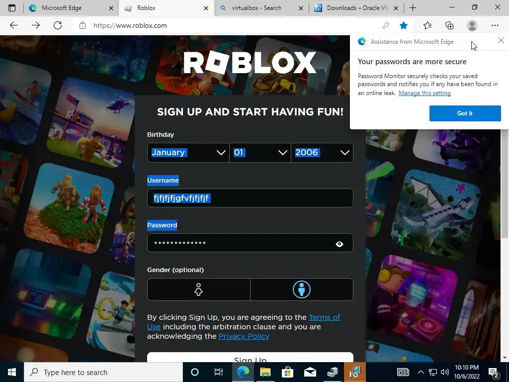This screenshot has width=509, height=382.
Task: Open Cortana from the taskbar
Action: point(195,372)
